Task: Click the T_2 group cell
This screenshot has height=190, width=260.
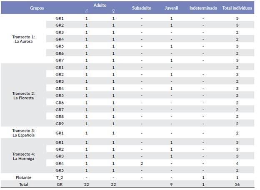Action: click(60, 177)
